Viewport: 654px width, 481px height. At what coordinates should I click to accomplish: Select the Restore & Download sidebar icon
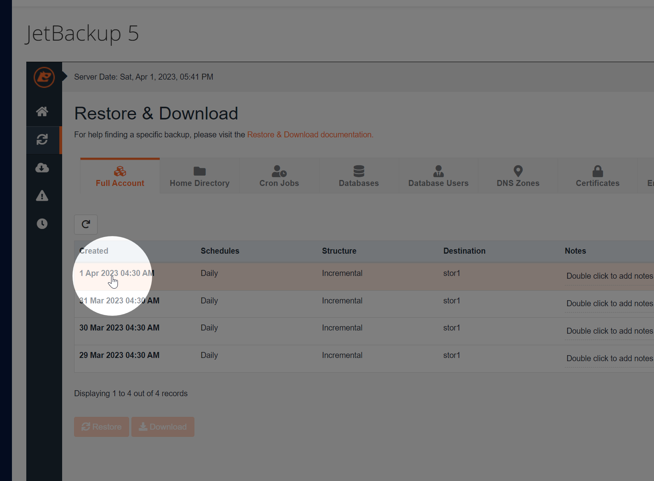click(42, 139)
